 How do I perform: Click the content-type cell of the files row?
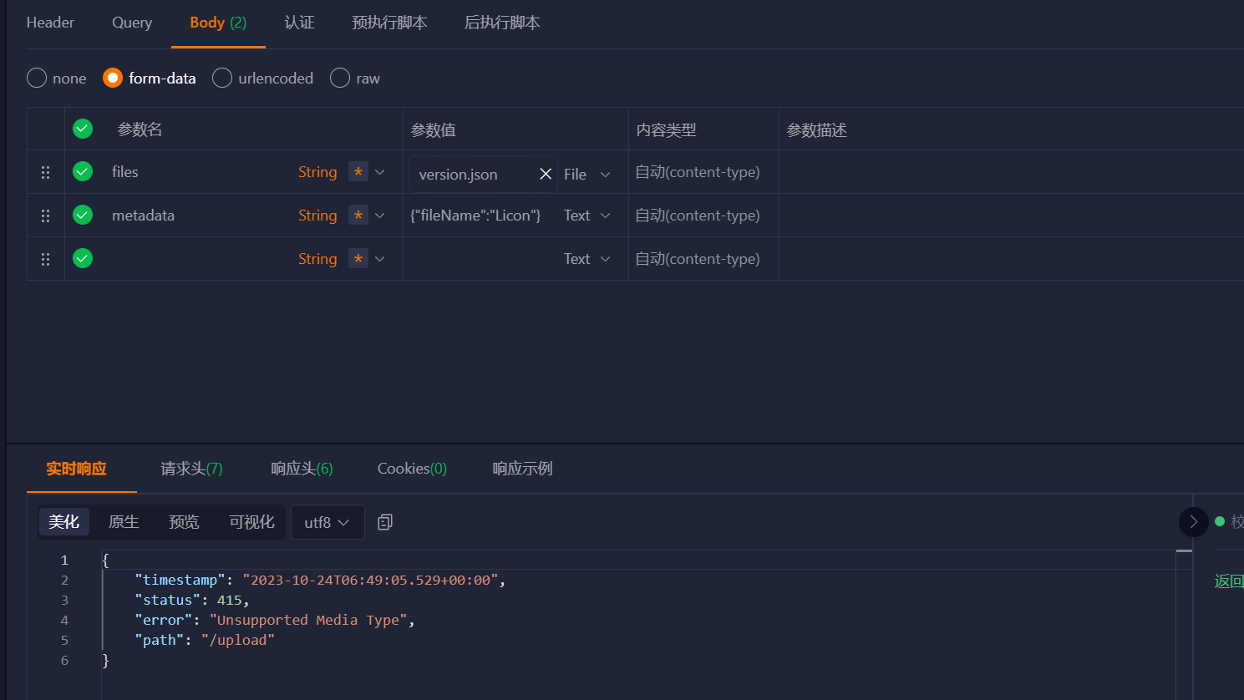[x=703, y=172]
